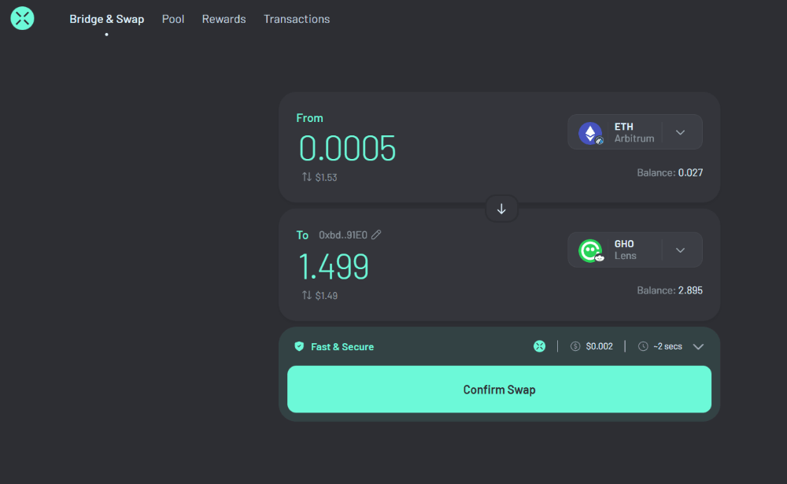Open the Rewards tab

pos(224,19)
